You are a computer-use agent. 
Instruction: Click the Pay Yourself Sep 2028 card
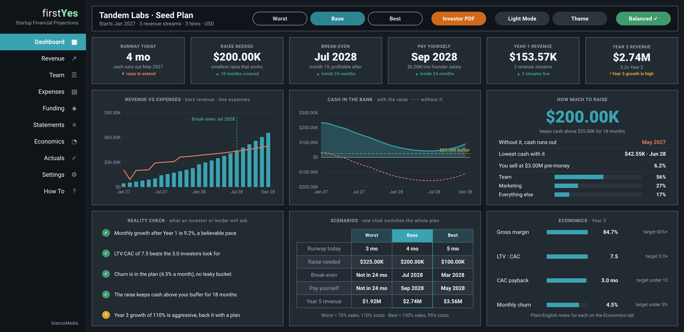point(434,61)
